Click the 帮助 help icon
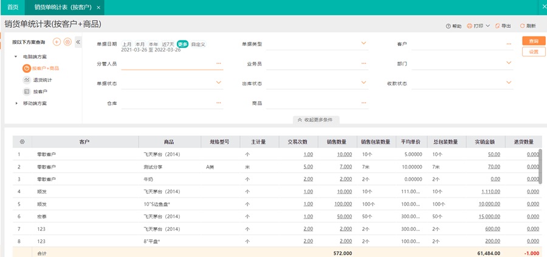The height and width of the screenshot is (257, 547). coord(449,26)
